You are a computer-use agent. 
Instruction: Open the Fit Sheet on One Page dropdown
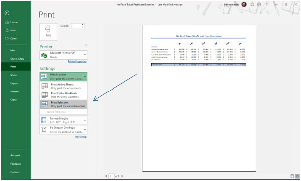[63, 130]
